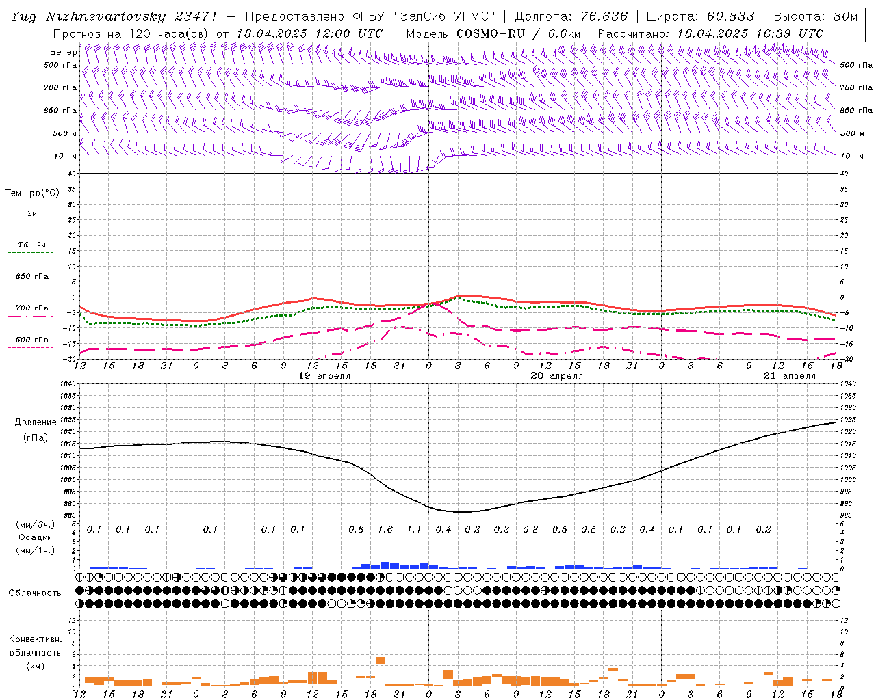
Task: Click the 1.6 precipitation total value
Action: [x=385, y=529]
